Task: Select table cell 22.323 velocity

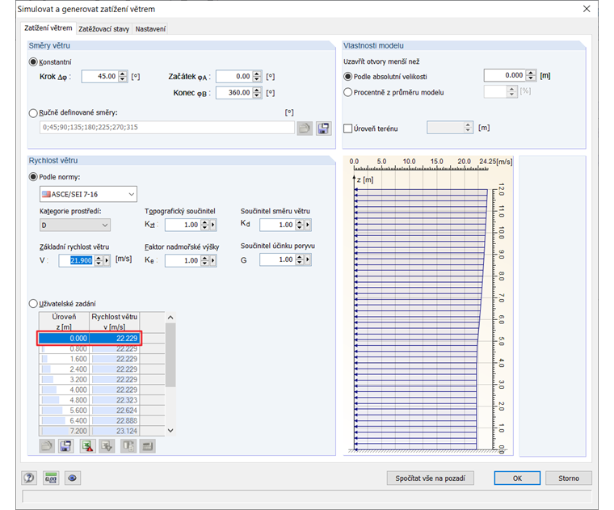Action: click(115, 400)
